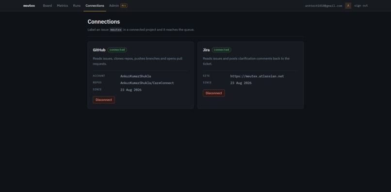Click the SITE field label
This screenshot has height=192, width=391.
(206, 76)
